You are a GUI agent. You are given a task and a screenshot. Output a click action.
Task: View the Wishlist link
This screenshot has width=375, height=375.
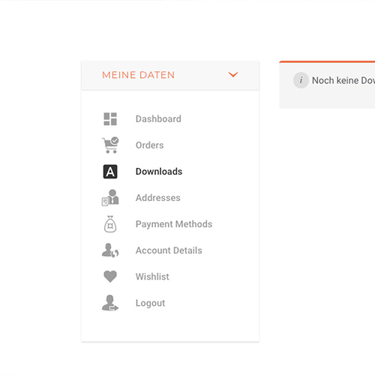[x=152, y=277]
